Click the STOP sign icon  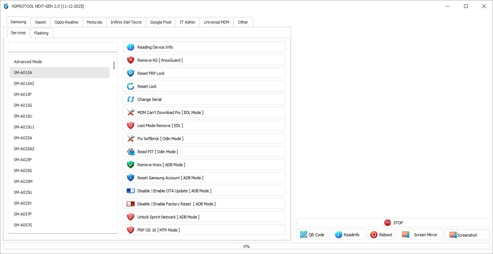pos(388,223)
